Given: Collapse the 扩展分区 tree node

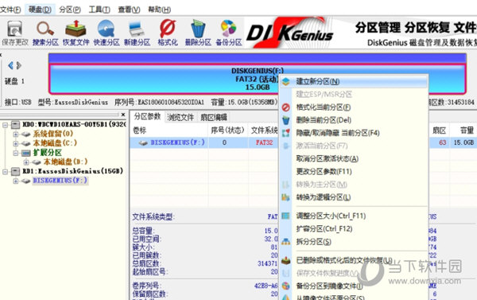Looking at the screenshot, I should click(x=16, y=153).
